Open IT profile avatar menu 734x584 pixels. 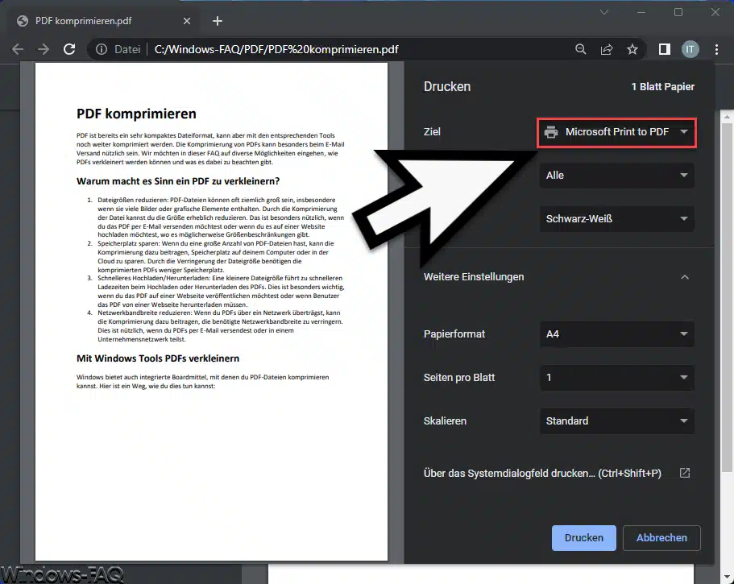690,49
